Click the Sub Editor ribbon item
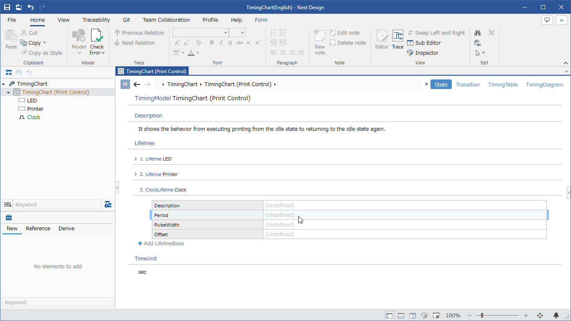 tap(424, 43)
